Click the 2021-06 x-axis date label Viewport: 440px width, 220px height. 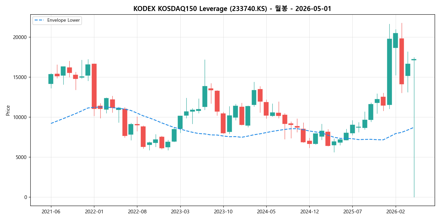coord(51,211)
